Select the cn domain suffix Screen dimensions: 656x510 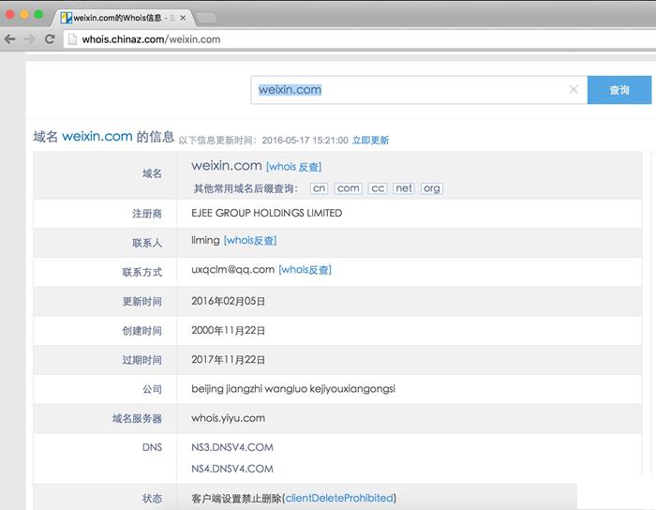coord(319,188)
